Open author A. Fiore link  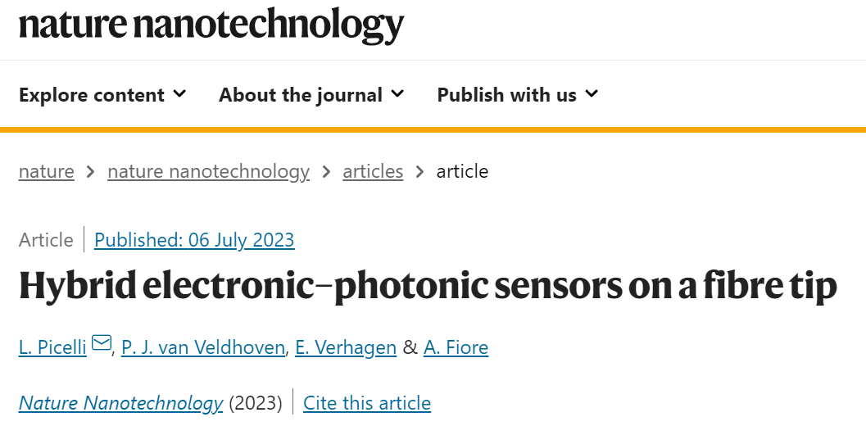(456, 347)
